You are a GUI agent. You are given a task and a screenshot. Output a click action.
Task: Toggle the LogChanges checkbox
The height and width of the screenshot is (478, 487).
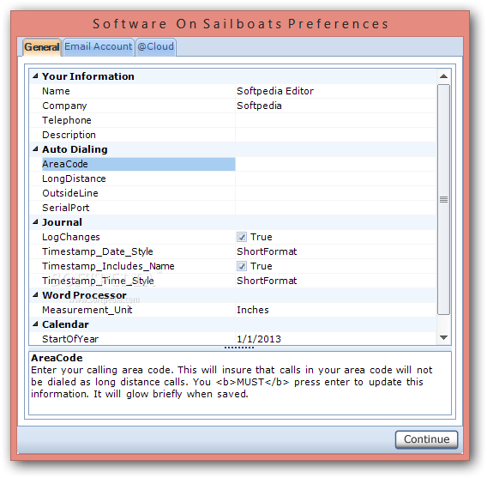click(242, 237)
